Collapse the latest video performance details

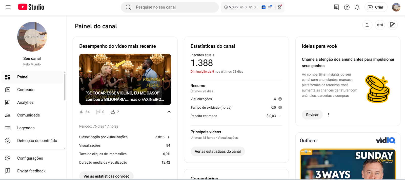coord(169,112)
